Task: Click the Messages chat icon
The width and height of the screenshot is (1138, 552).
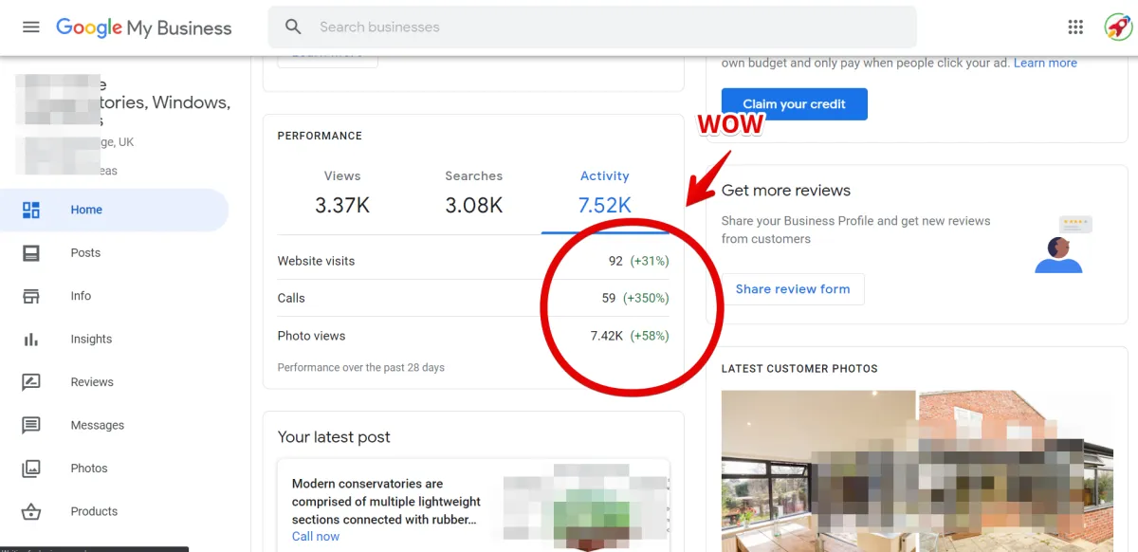Action: click(31, 426)
